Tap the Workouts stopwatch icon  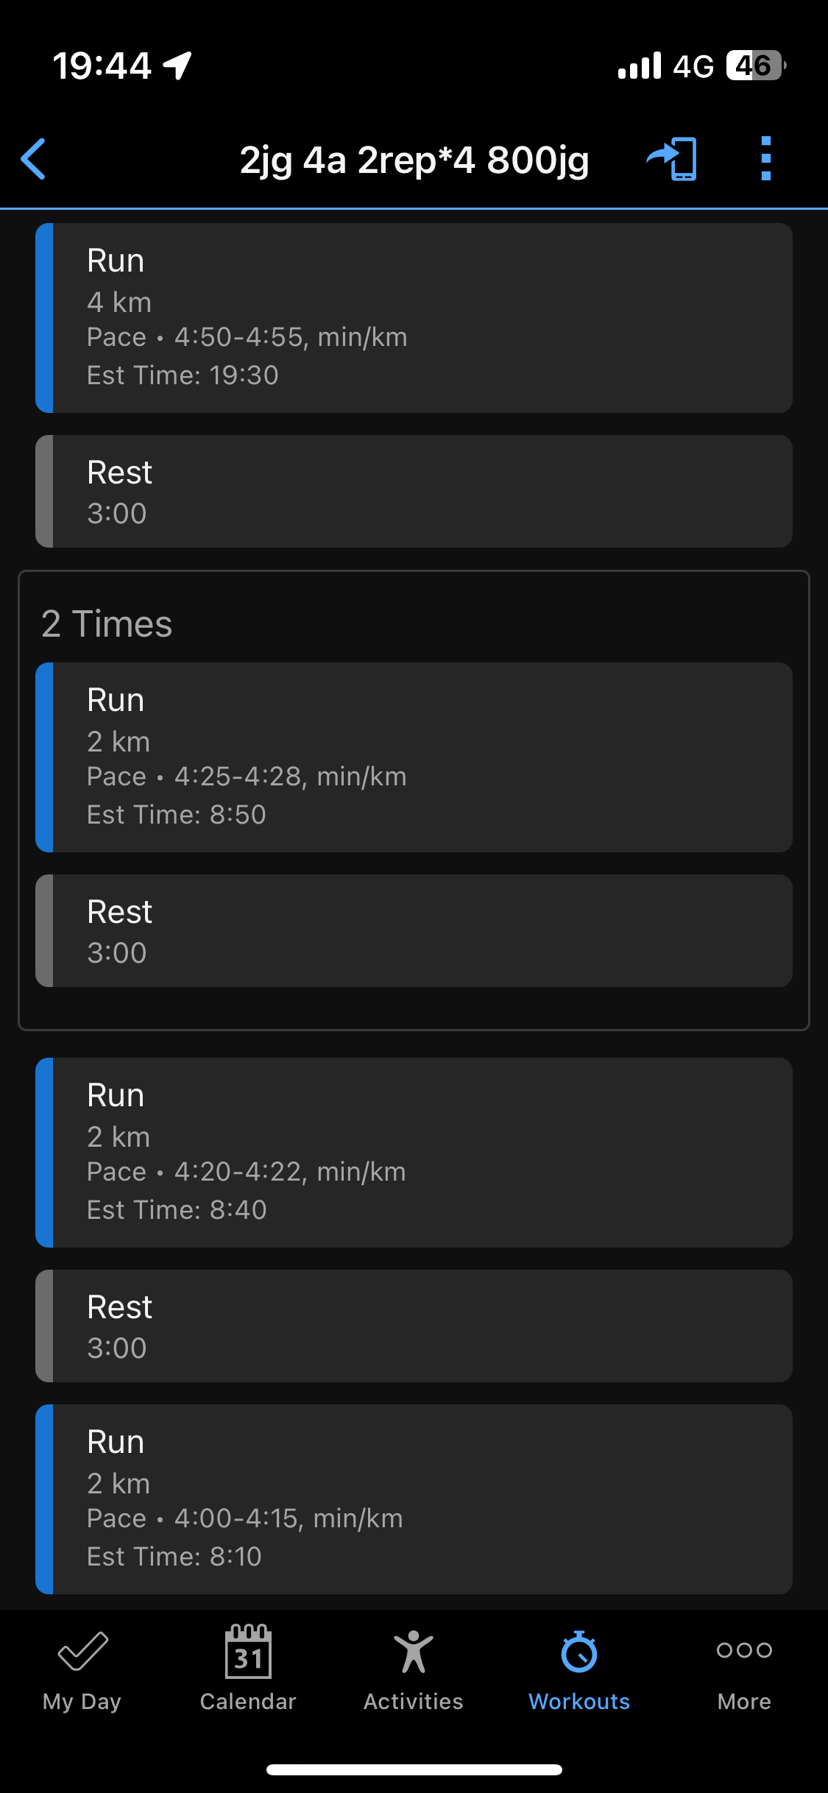click(579, 1651)
